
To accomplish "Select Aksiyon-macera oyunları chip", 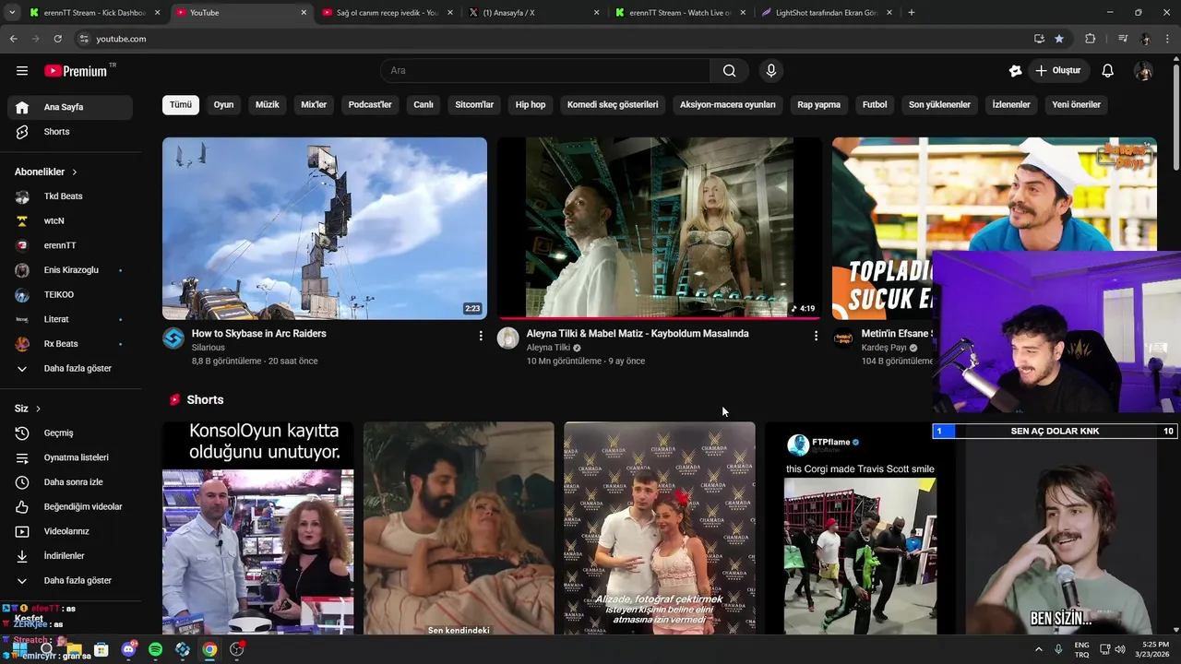I will click(x=728, y=104).
